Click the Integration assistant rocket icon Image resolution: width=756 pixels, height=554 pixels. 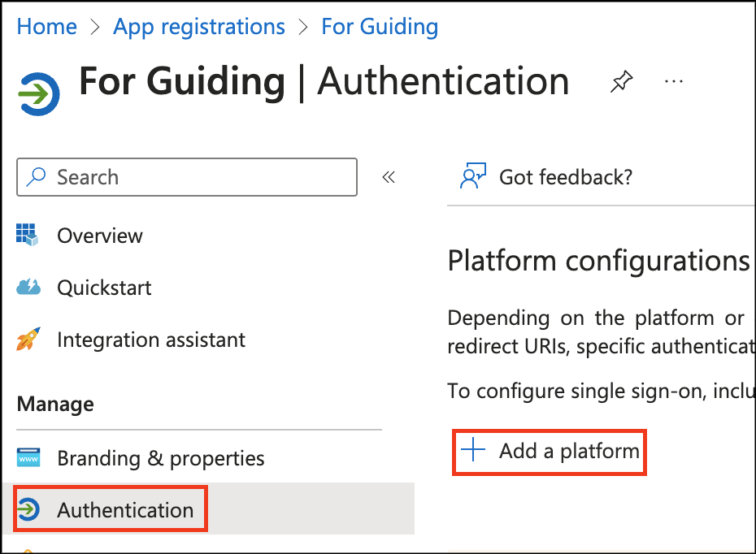point(28,340)
